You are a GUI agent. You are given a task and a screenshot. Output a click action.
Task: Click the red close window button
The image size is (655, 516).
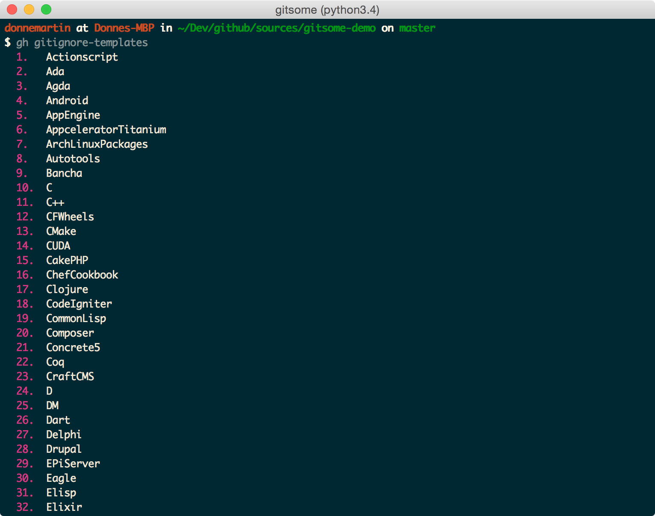pyautogui.click(x=12, y=9)
